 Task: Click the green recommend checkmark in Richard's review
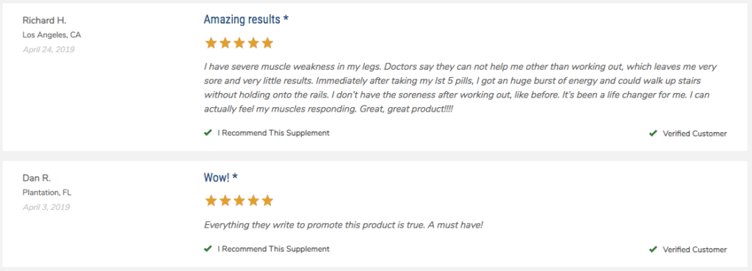click(208, 133)
